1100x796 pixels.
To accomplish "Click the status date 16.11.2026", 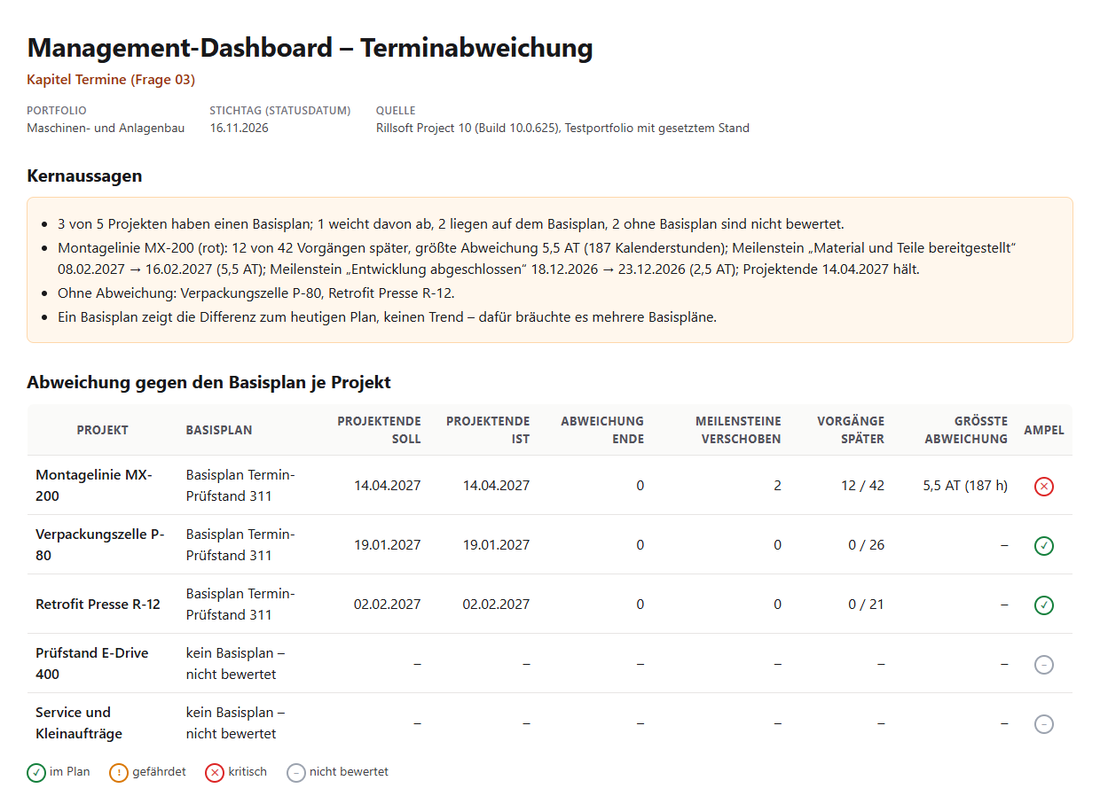I will 239,128.
